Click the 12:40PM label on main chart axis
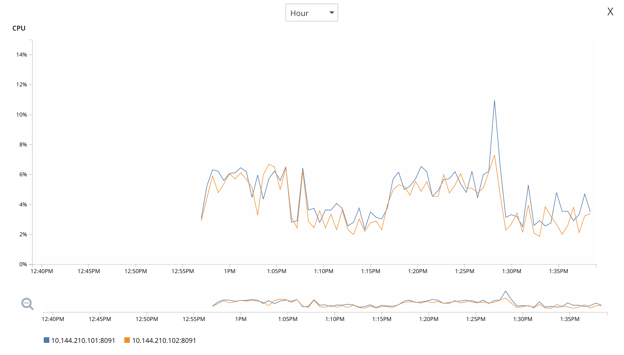The image size is (624, 355). pyautogui.click(x=42, y=271)
